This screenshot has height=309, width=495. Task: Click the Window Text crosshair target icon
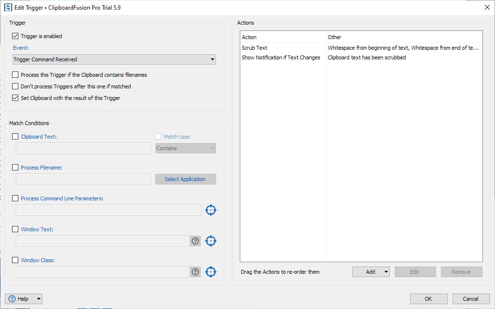pyautogui.click(x=211, y=241)
